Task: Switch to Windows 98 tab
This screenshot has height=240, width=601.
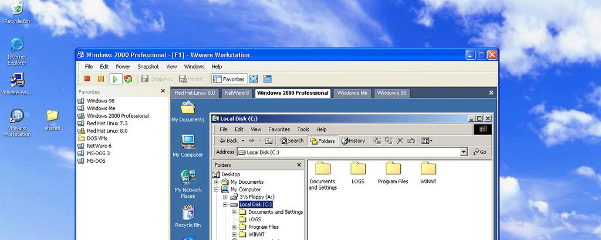Action: point(391,93)
